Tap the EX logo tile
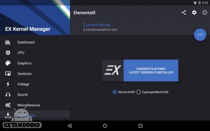 pyautogui.click(x=113, y=71)
